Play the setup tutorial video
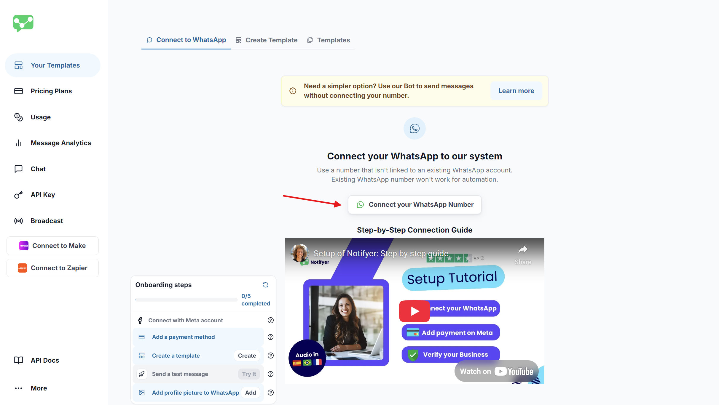This screenshot has height=405, width=719. pos(414,311)
